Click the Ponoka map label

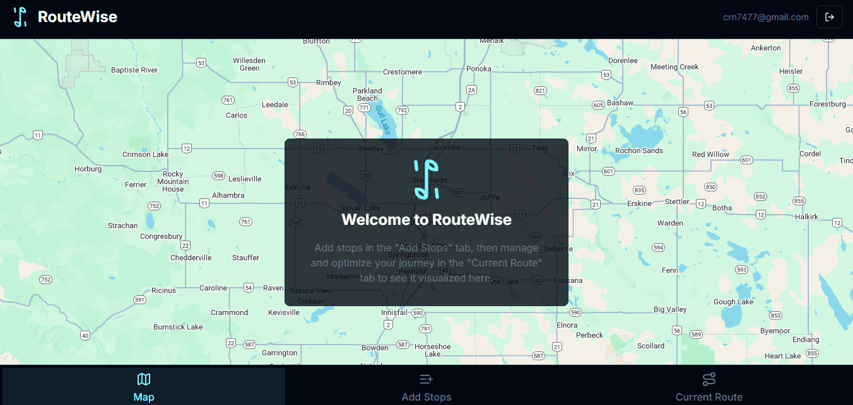pyautogui.click(x=479, y=68)
